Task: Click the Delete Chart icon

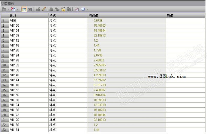Action: pos(13,9)
